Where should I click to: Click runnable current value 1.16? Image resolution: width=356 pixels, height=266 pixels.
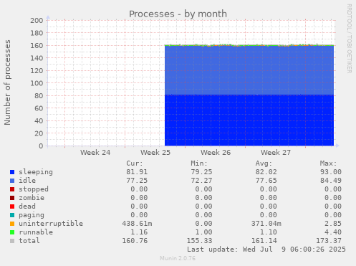coord(139,232)
